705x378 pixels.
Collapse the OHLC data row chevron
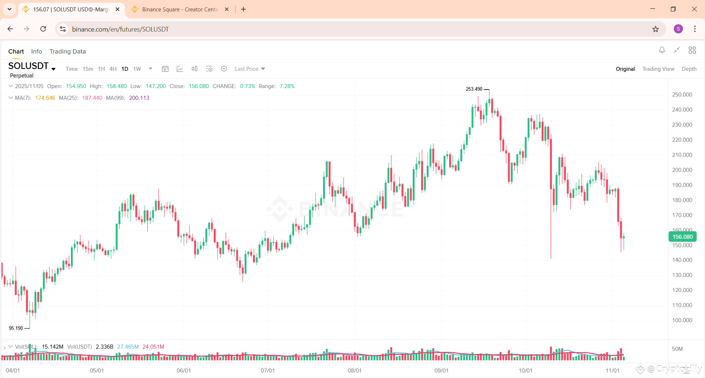coord(10,86)
